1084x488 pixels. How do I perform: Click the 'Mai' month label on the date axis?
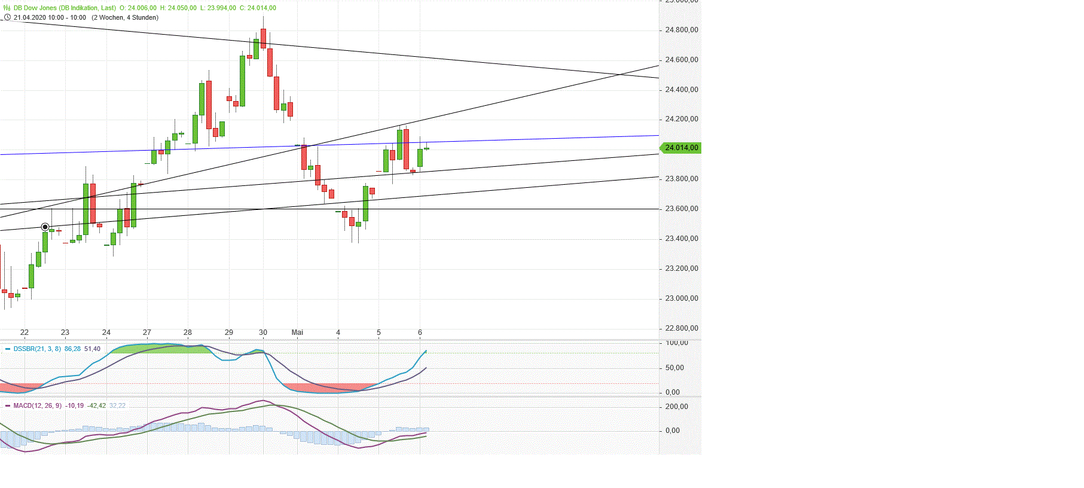click(297, 333)
